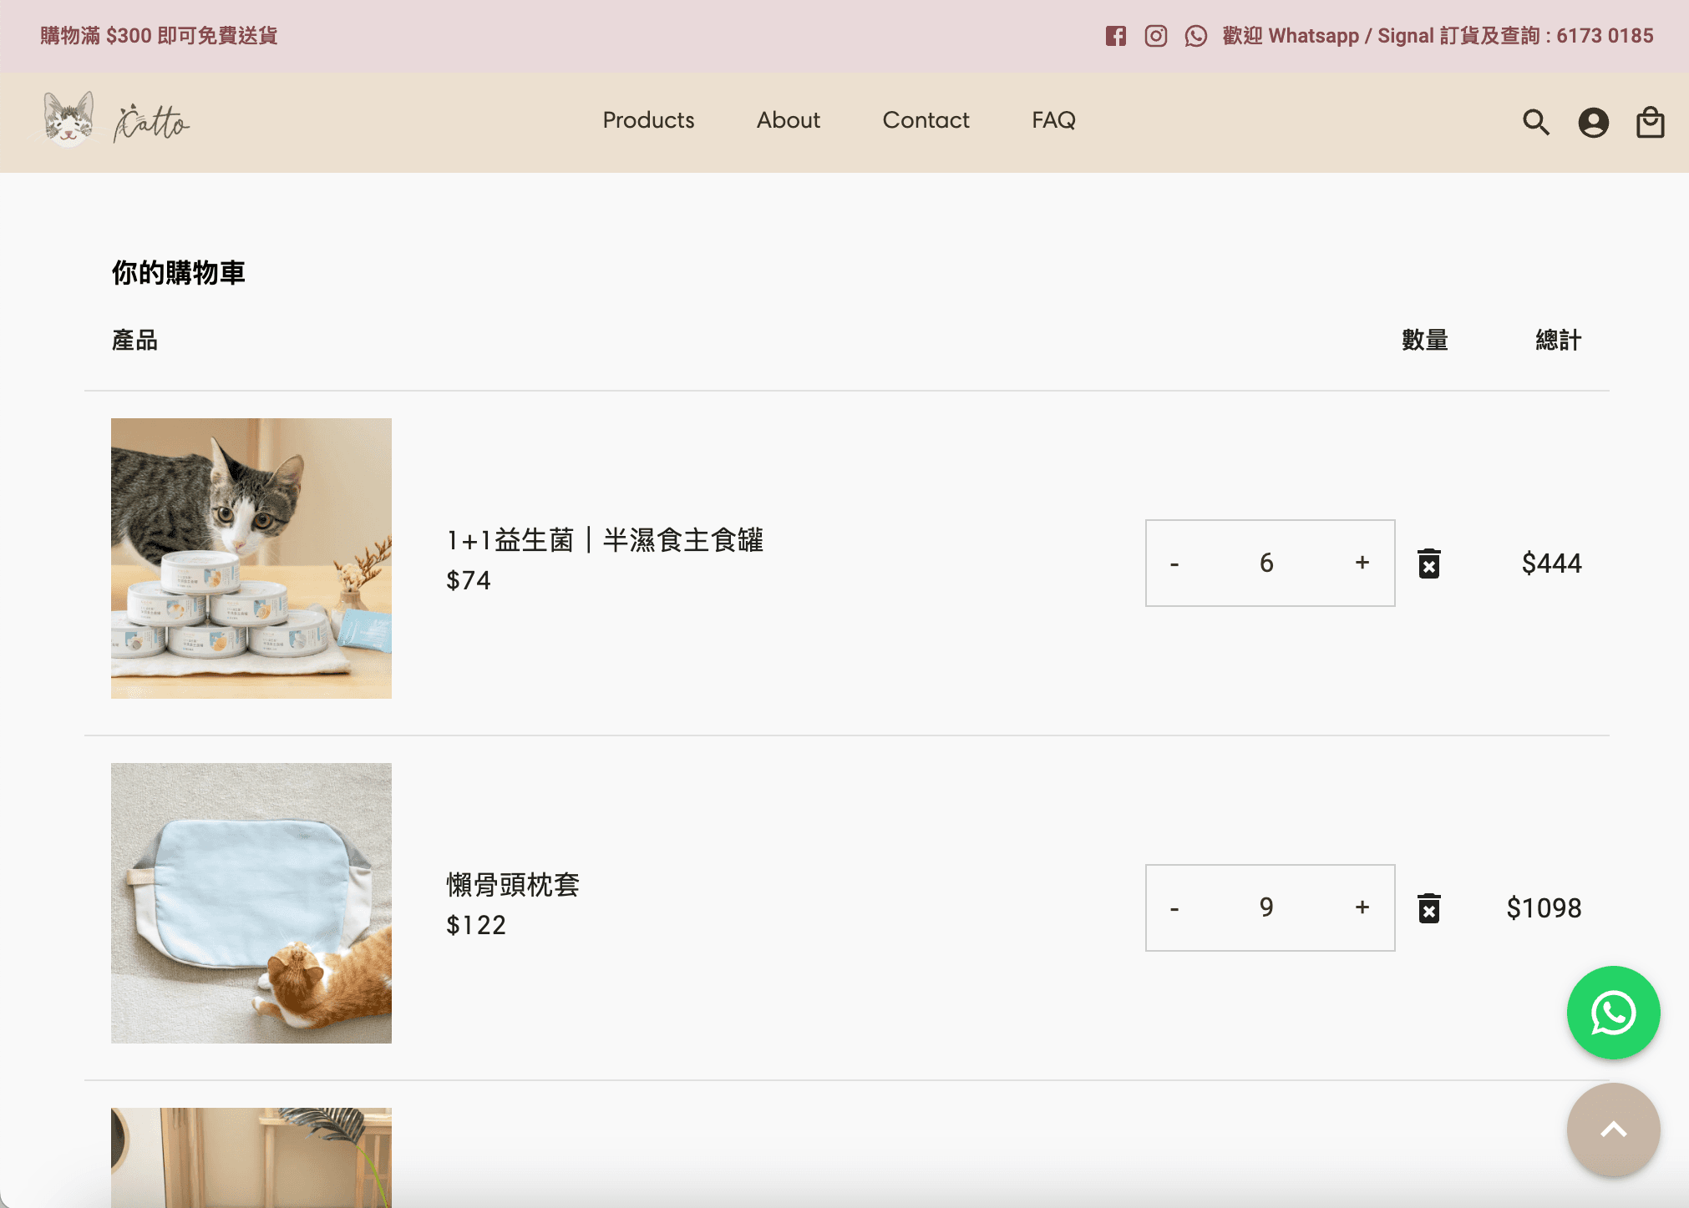Decrease 懶骨頭枕套 quantity with minus
Viewport: 1689px width, 1208px height.
pos(1174,908)
